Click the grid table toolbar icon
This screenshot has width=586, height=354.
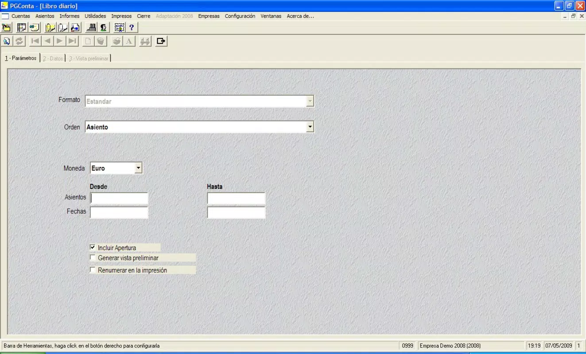(x=21, y=27)
